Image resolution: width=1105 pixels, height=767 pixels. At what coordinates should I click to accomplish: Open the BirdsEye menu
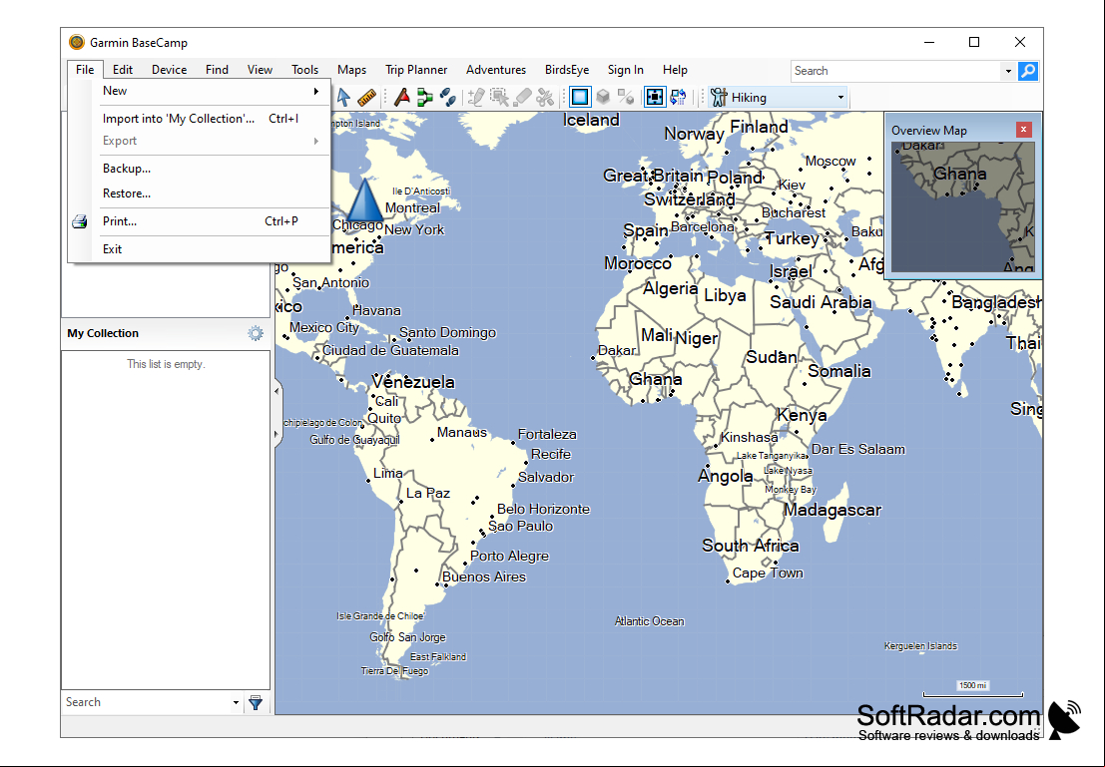[567, 70]
